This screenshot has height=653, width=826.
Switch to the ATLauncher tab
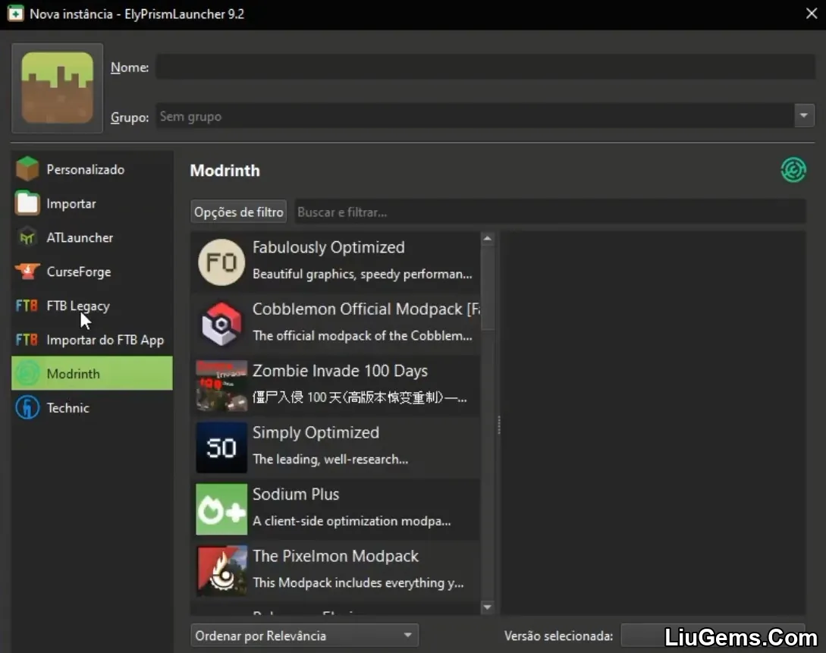pyautogui.click(x=93, y=237)
